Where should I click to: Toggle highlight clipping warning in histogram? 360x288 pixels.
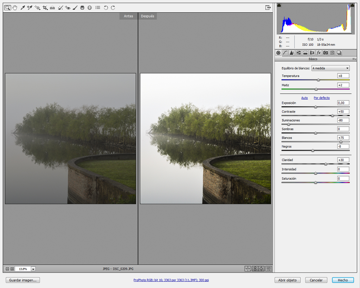[352, 5]
